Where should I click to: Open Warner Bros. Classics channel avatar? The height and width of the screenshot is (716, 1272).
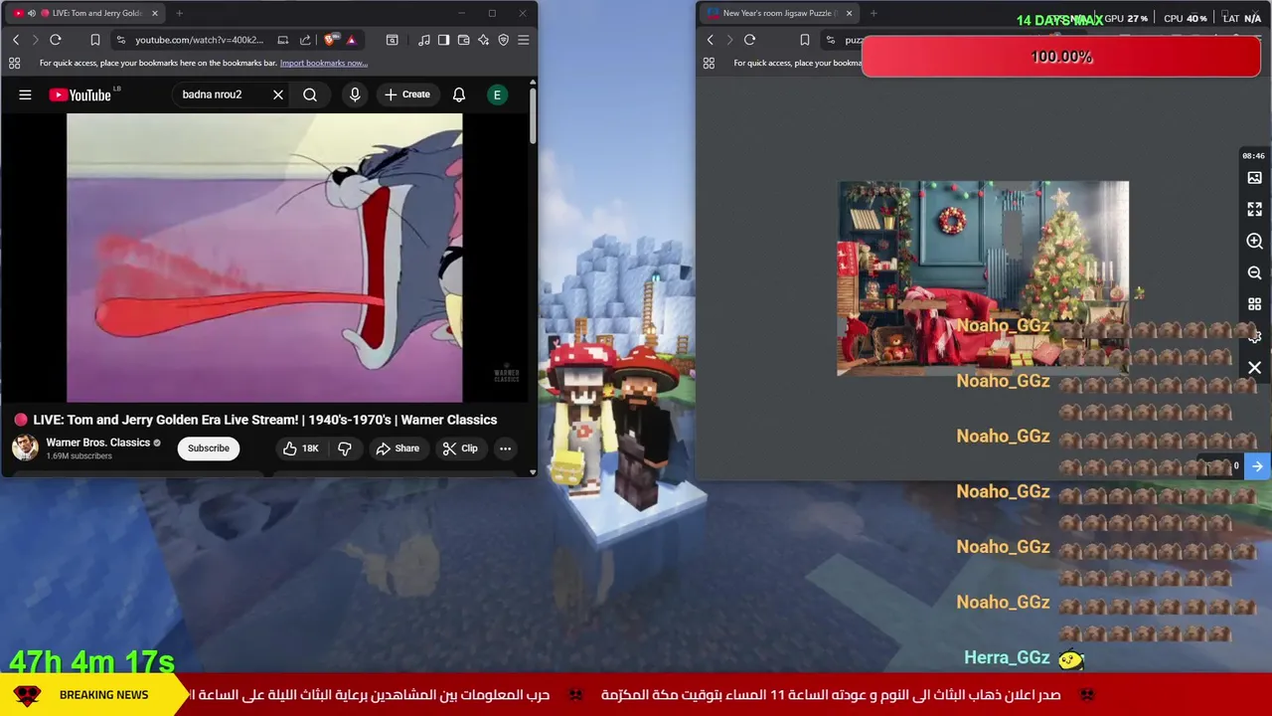25,447
